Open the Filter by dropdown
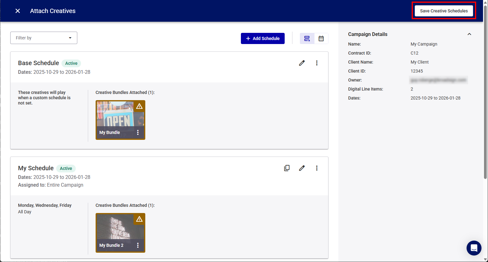This screenshot has height=262, width=488. pyautogui.click(x=44, y=38)
